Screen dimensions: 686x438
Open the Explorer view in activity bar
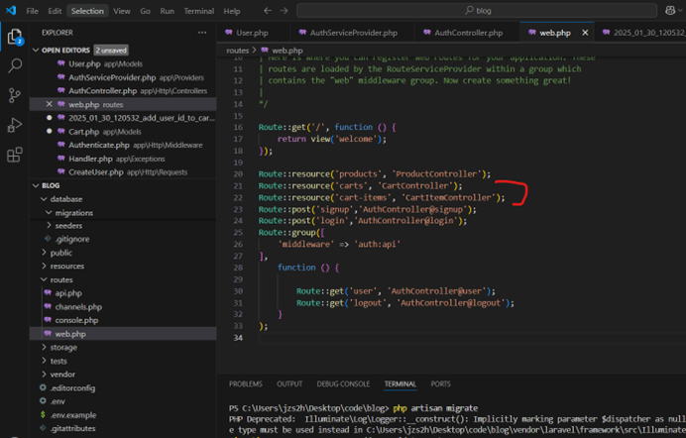(x=15, y=38)
